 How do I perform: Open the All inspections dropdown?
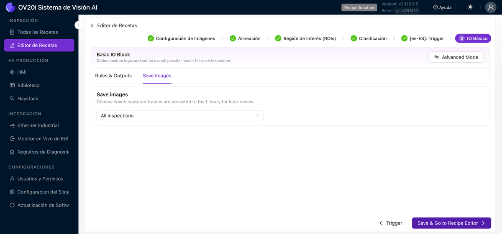(x=180, y=116)
